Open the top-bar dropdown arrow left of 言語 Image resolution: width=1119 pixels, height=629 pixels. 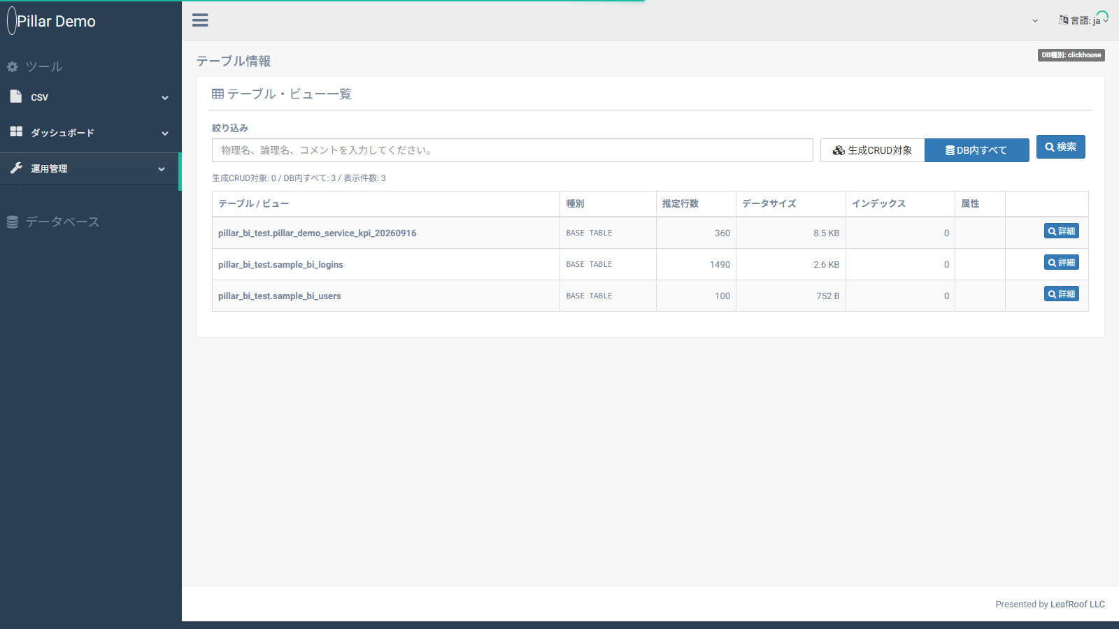point(1035,21)
